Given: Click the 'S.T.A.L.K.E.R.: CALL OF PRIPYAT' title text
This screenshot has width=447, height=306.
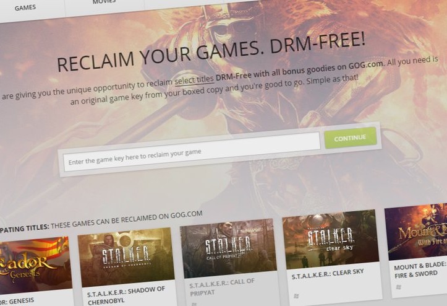Looking at the screenshot, I should [x=222, y=287].
